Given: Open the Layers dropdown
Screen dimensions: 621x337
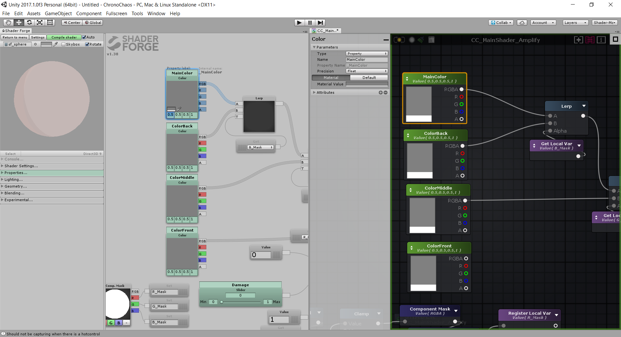Looking at the screenshot, I should 575,23.
